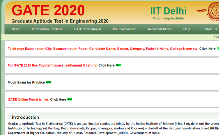
Task: Click the NEW badge beside Mock Exam for Practice
Action: tap(49, 82)
